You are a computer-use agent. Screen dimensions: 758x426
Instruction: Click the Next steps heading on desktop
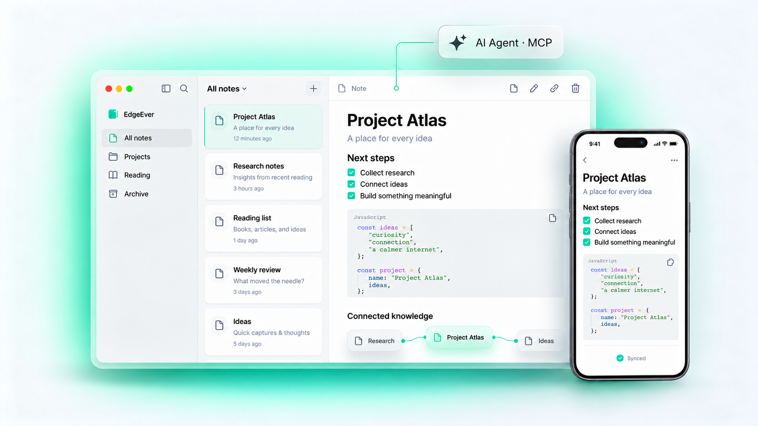[x=371, y=158]
